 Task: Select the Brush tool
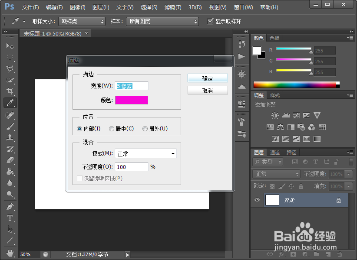point(10,126)
